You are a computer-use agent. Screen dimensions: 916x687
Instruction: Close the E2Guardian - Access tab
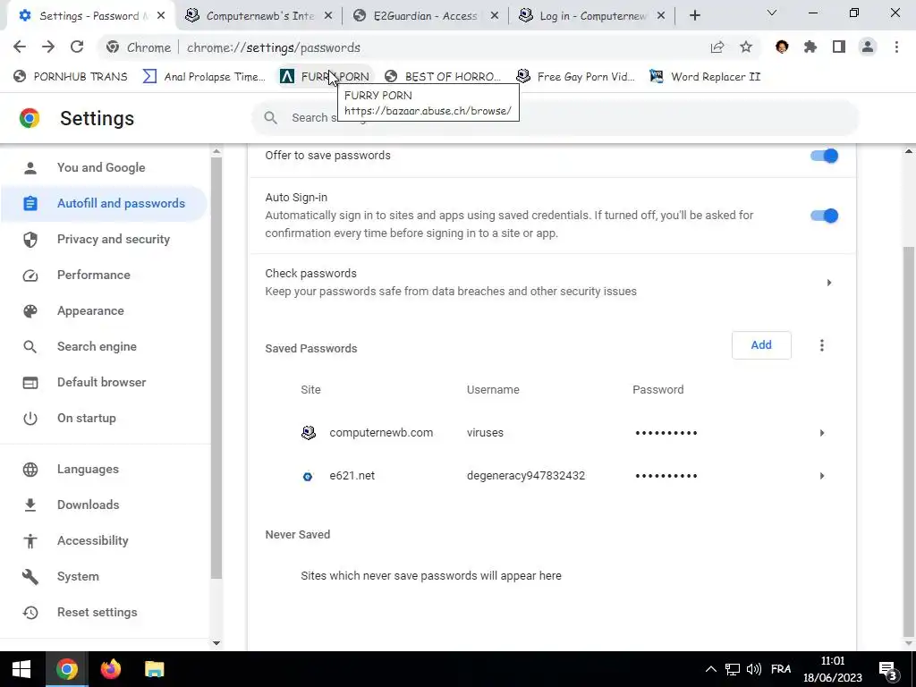[494, 16]
